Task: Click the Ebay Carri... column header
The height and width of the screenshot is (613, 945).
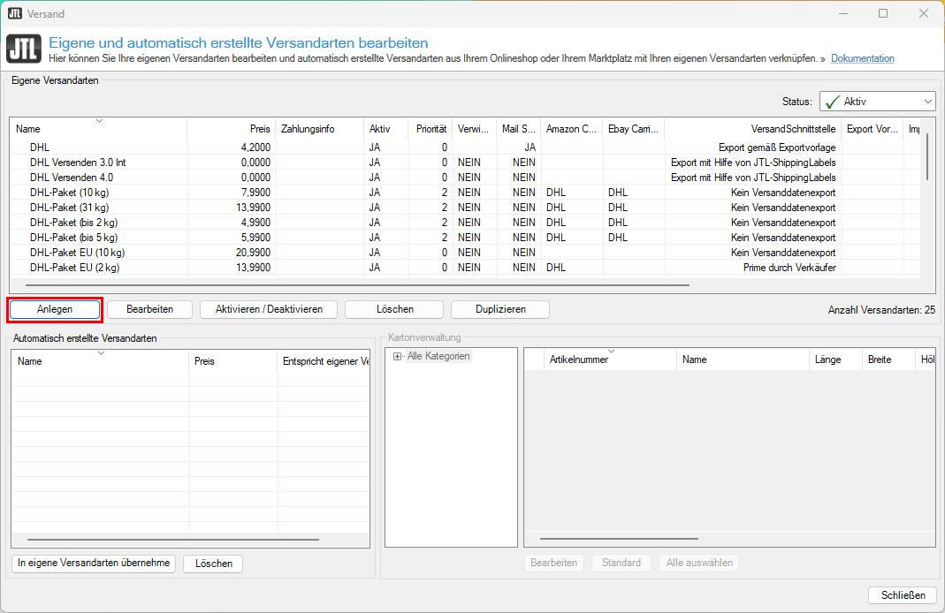Action: tap(634, 129)
